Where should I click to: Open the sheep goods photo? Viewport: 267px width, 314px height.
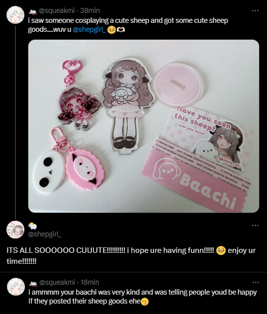click(144, 126)
